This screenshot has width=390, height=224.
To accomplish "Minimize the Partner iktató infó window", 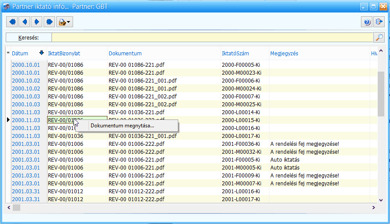I will (364, 7).
